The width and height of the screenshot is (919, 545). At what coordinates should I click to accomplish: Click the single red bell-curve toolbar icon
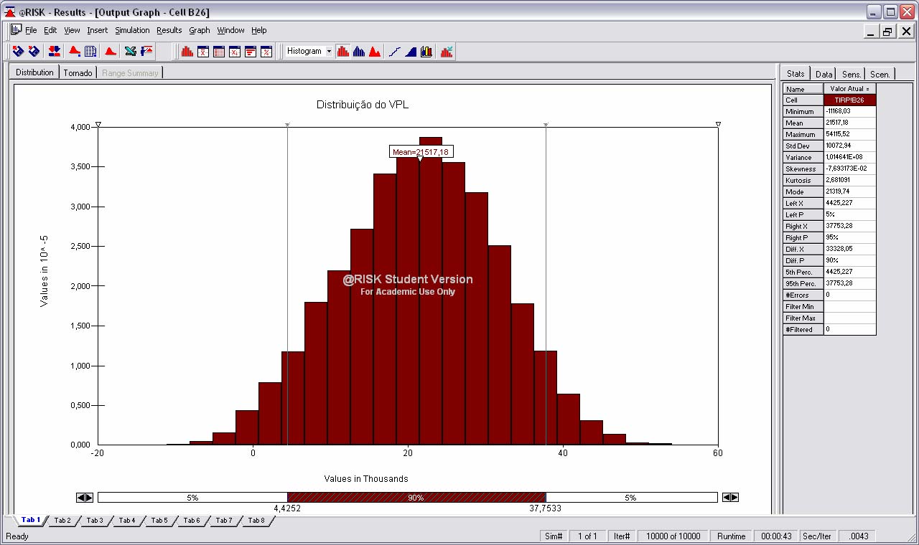[111, 51]
